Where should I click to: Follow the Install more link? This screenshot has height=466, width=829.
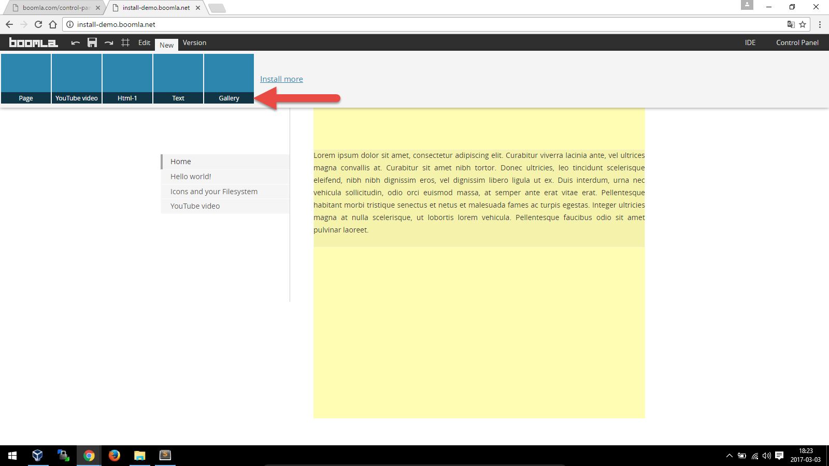(281, 79)
